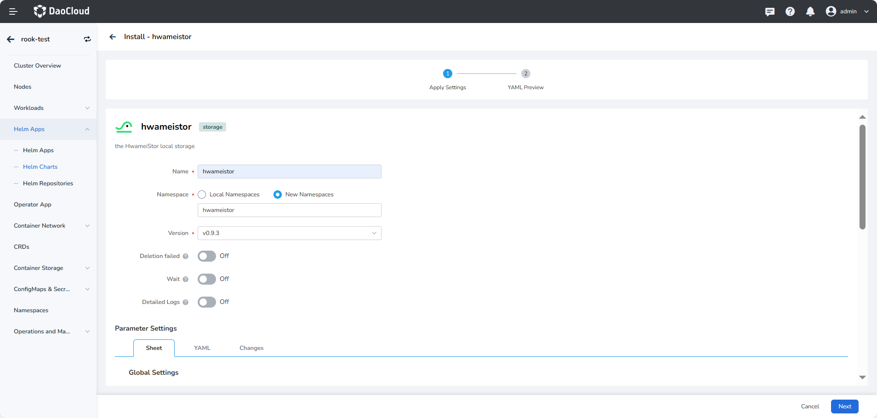This screenshot has width=877, height=418.
Task: Open the Changes tab
Action: (251, 348)
